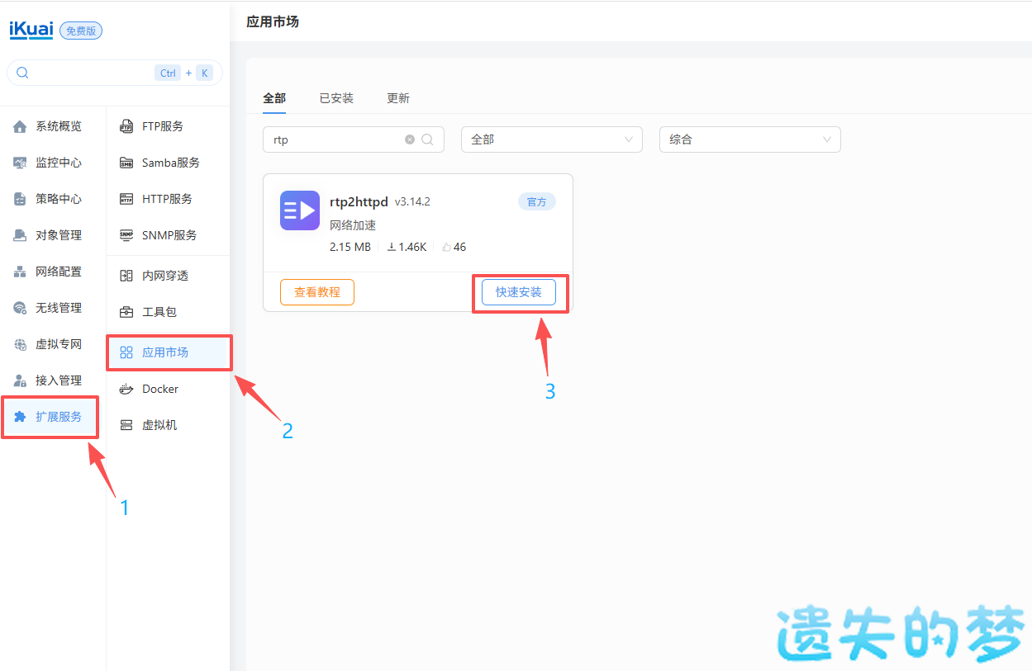Click the 网络加速 description text
This screenshot has height=671, width=1032.
pyautogui.click(x=353, y=225)
